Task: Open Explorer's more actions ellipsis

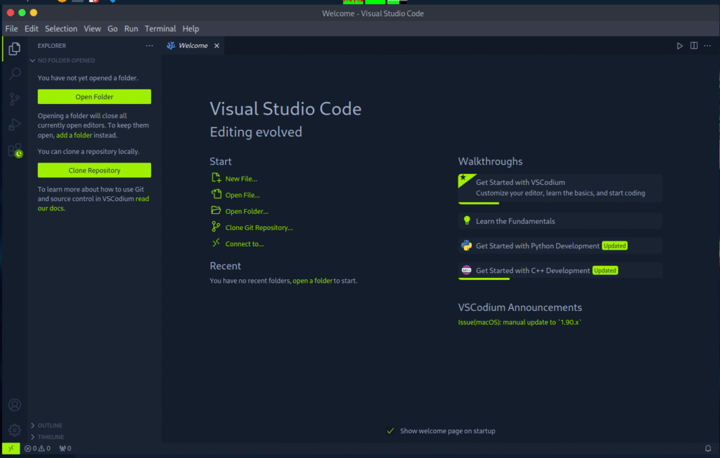Action: click(149, 46)
